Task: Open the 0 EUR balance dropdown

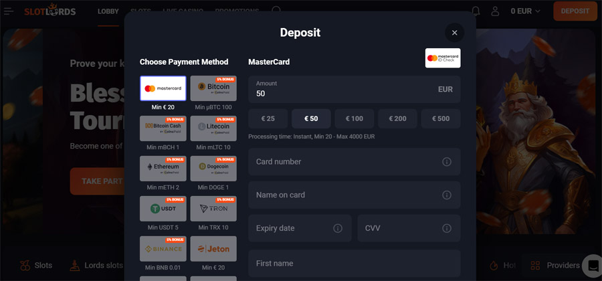Action: tap(525, 11)
